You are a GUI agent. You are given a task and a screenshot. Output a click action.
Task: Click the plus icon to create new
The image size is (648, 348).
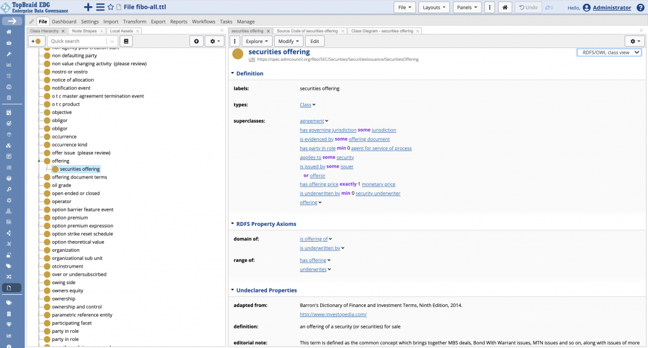88,7
